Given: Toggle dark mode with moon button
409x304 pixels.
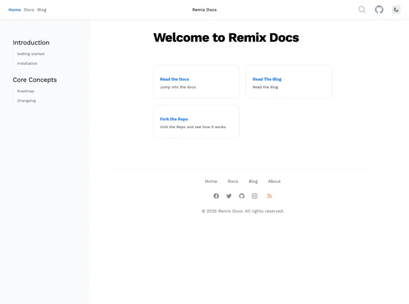Looking at the screenshot, I should (x=396, y=9).
